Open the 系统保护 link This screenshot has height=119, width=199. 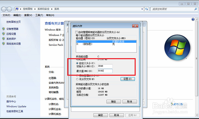click(11, 39)
